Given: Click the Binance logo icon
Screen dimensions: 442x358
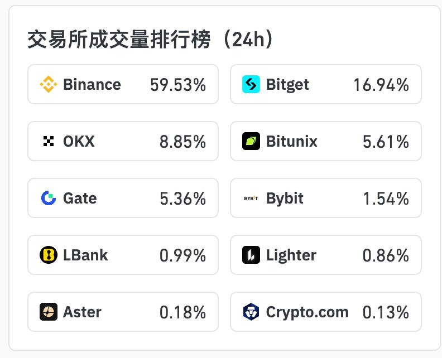Looking at the screenshot, I should [49, 85].
